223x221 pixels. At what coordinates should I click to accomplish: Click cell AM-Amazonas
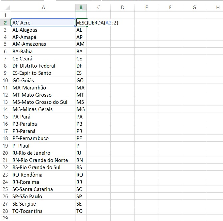pos(43,44)
